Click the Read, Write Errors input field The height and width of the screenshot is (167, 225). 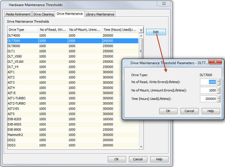pyautogui.click(x=208, y=82)
